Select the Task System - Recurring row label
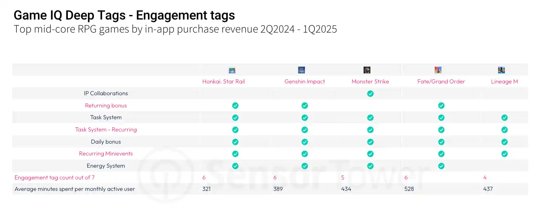The height and width of the screenshot is (210, 542). tap(106, 130)
